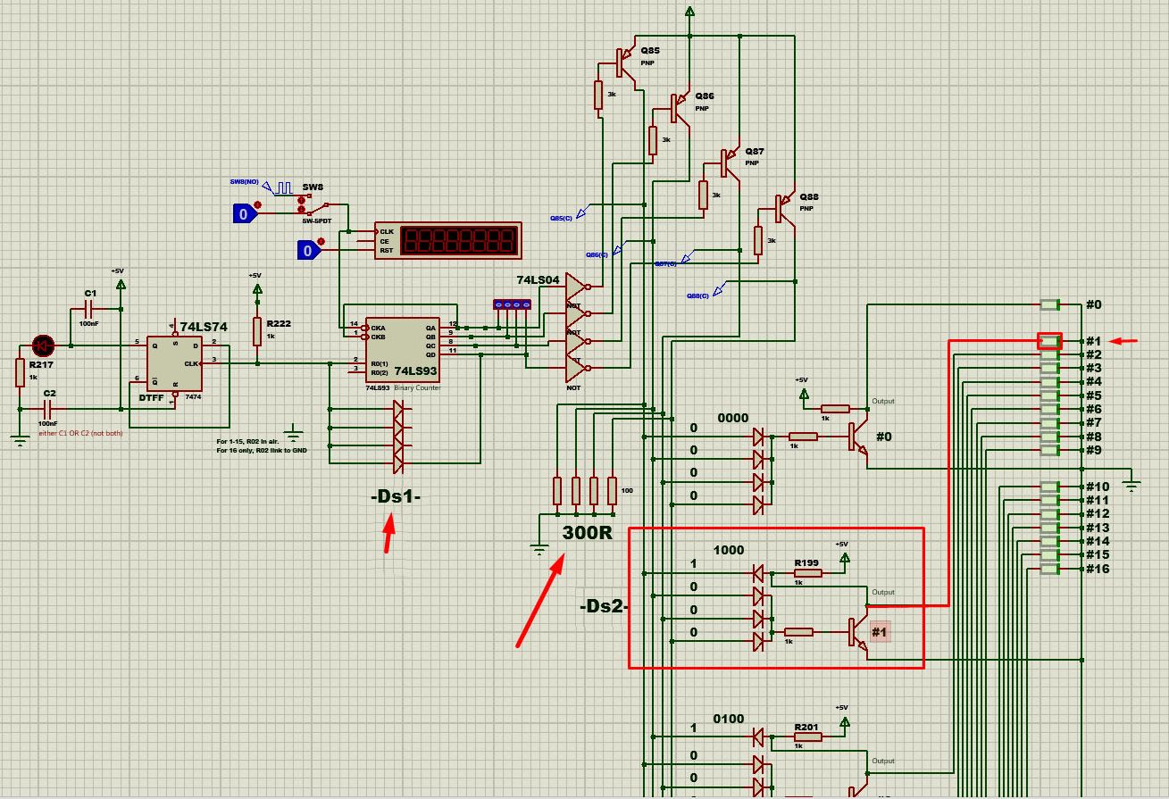Click the 'either C1 OR C2 (not both)' note
Viewport: 1169px width, 799px height.
[80, 433]
